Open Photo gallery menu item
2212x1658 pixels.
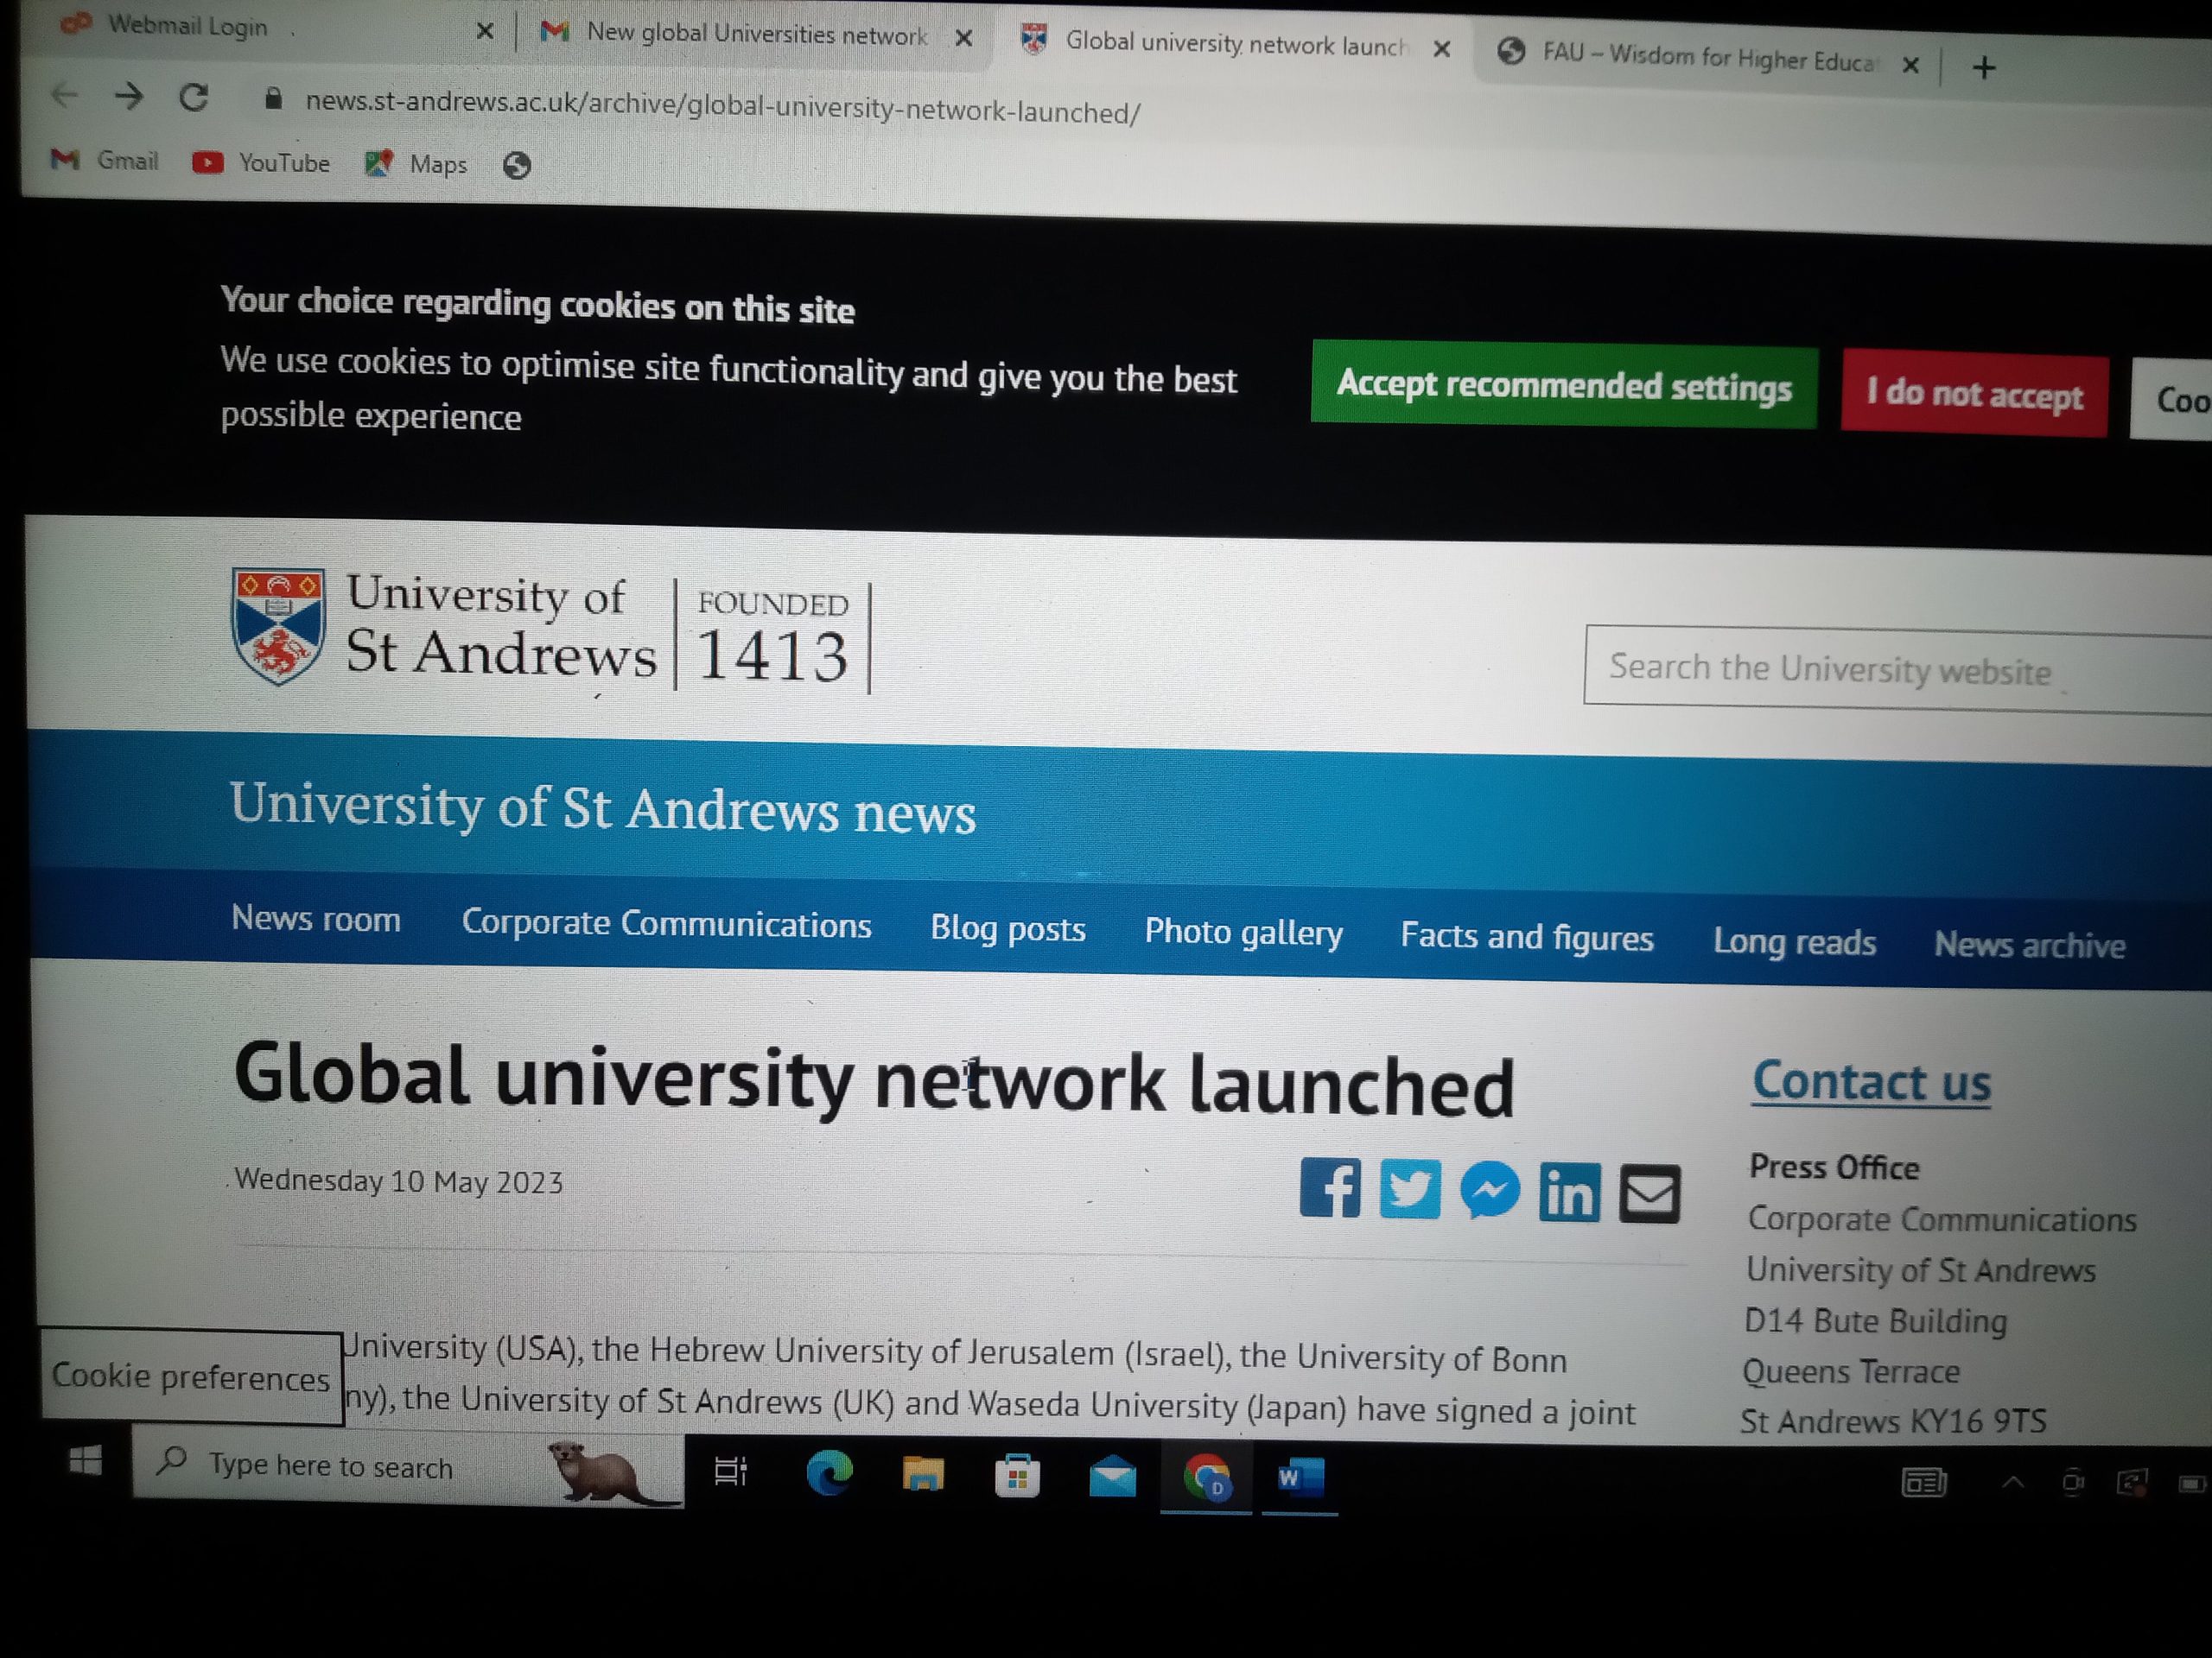coord(1243,933)
